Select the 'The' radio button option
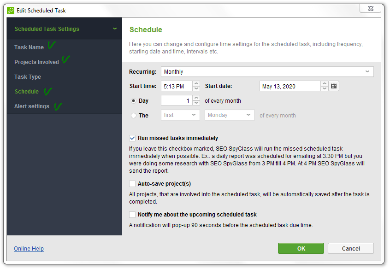The height and width of the screenshot is (269, 390). click(134, 115)
